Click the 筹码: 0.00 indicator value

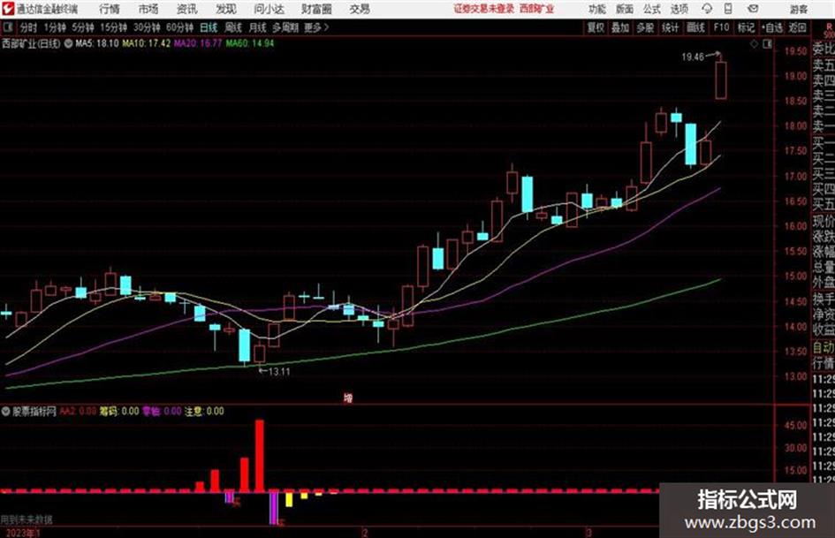[x=119, y=411]
